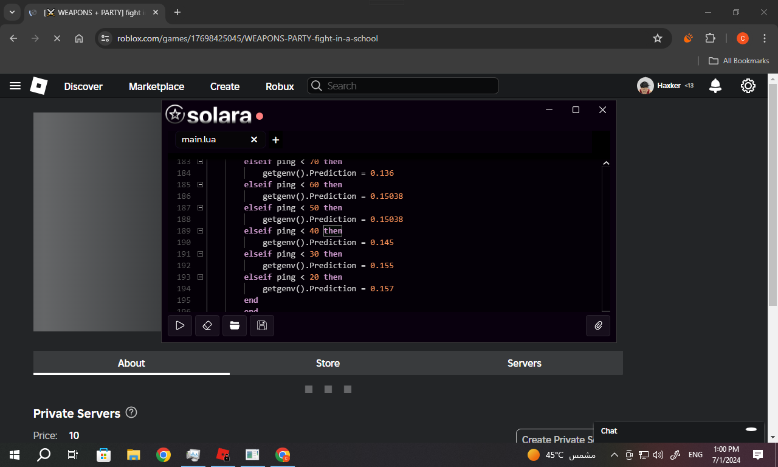
Task: Click the orange extension icon in toolbar
Action: (688, 38)
